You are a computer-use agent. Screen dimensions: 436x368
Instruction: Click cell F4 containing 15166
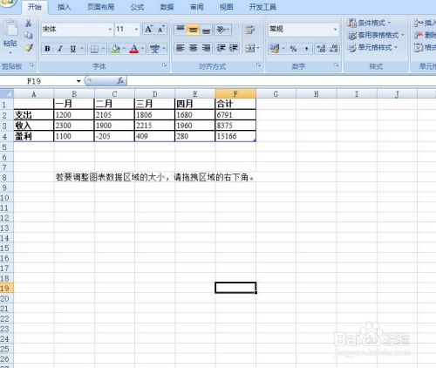[235, 136]
